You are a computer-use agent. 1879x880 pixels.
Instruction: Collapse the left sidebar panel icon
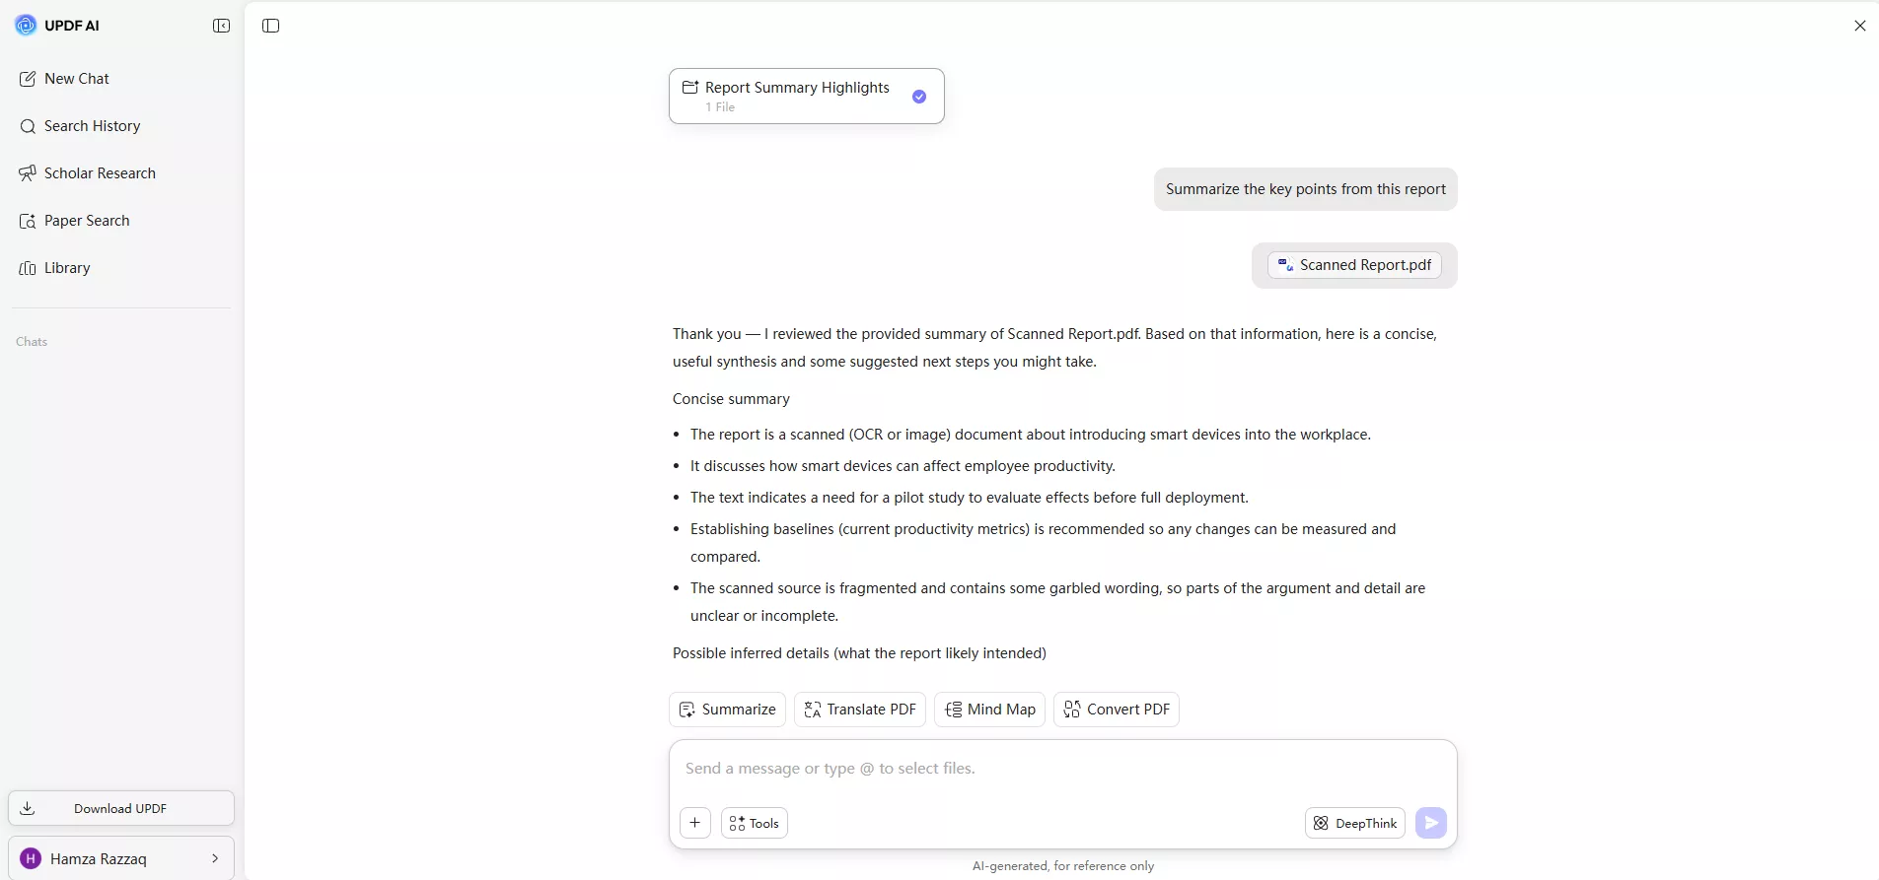click(222, 26)
